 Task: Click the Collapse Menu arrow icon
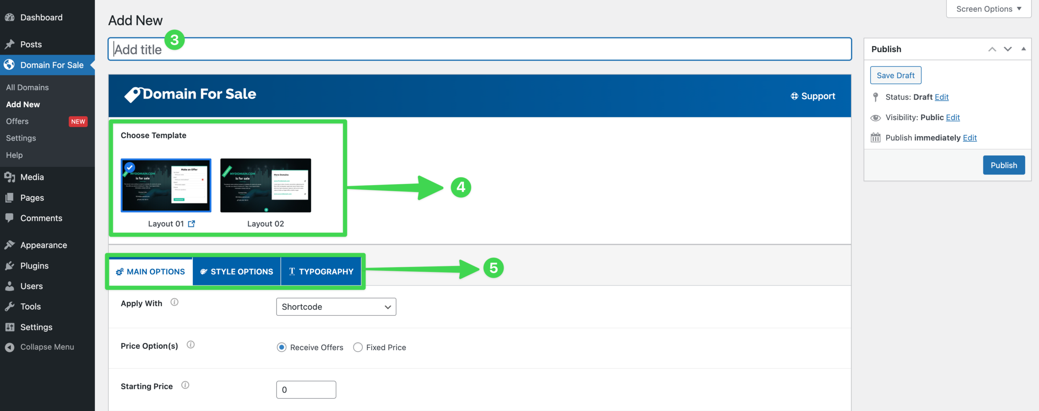tap(10, 347)
